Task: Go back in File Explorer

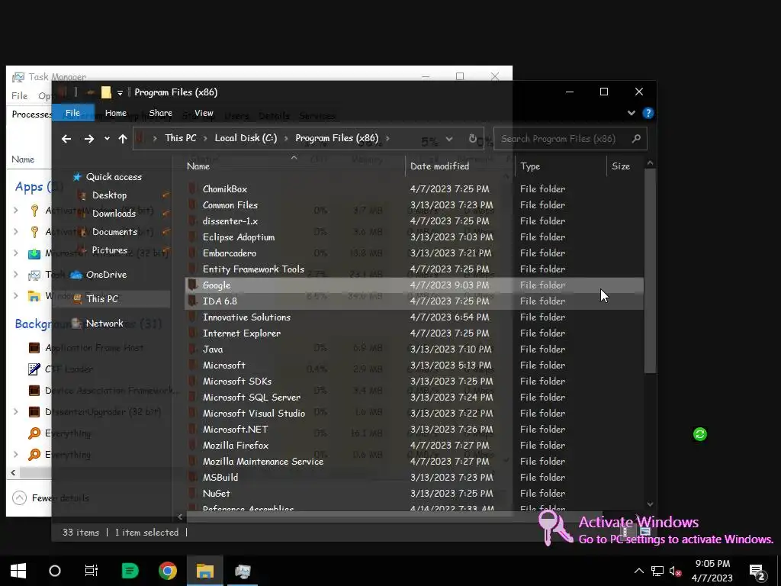Action: point(66,139)
